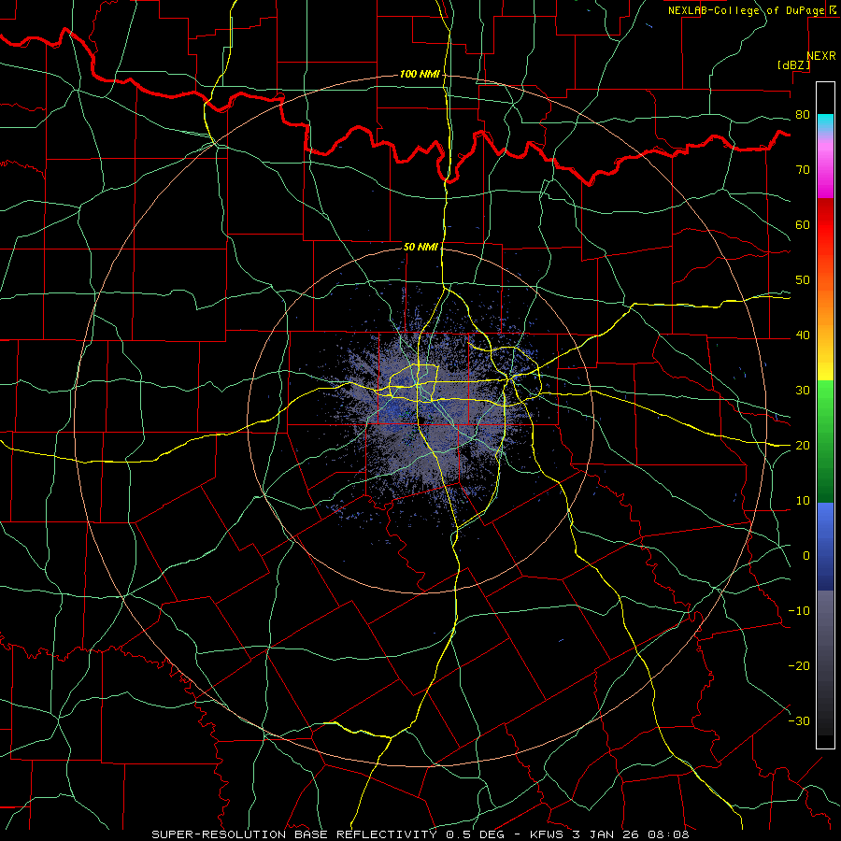
Task: Click the green segment of reflectivity color bar
Action: pos(825,441)
